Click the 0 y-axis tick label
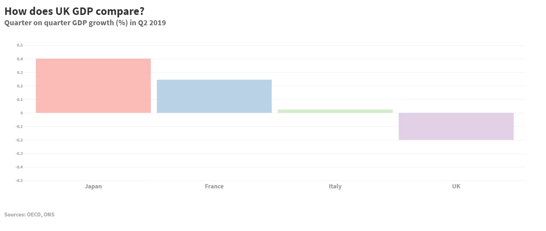The height and width of the screenshot is (231, 546). (21, 113)
